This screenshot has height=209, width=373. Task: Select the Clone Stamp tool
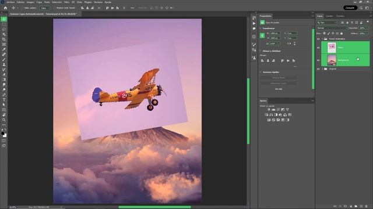4,64
